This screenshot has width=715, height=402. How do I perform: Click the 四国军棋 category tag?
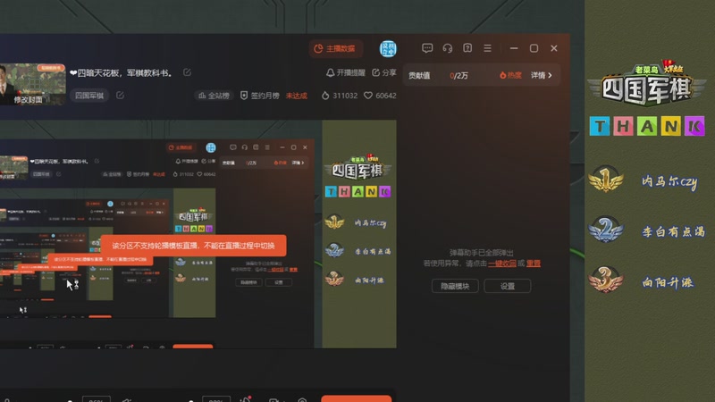89,96
